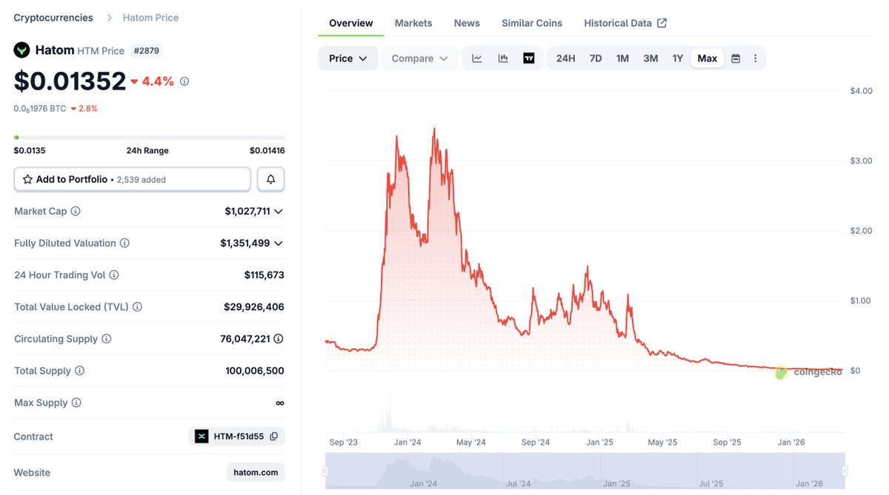This screenshot has height=495, width=889.
Task: Open the Historical Data tab
Action: [x=625, y=23]
